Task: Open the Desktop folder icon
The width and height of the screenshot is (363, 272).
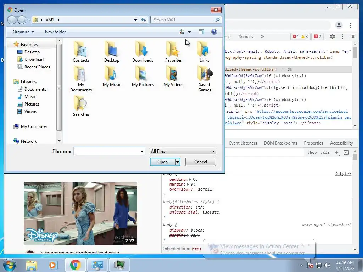Action: (x=112, y=52)
